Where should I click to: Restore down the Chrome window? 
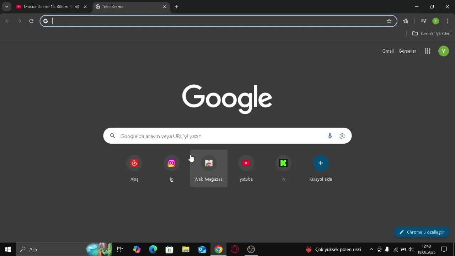(432, 7)
